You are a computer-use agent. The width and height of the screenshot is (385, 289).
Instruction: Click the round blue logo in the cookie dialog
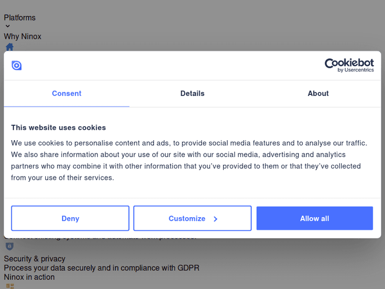tap(16, 65)
